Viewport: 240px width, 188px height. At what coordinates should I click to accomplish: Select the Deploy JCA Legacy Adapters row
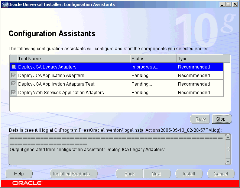click(117, 67)
